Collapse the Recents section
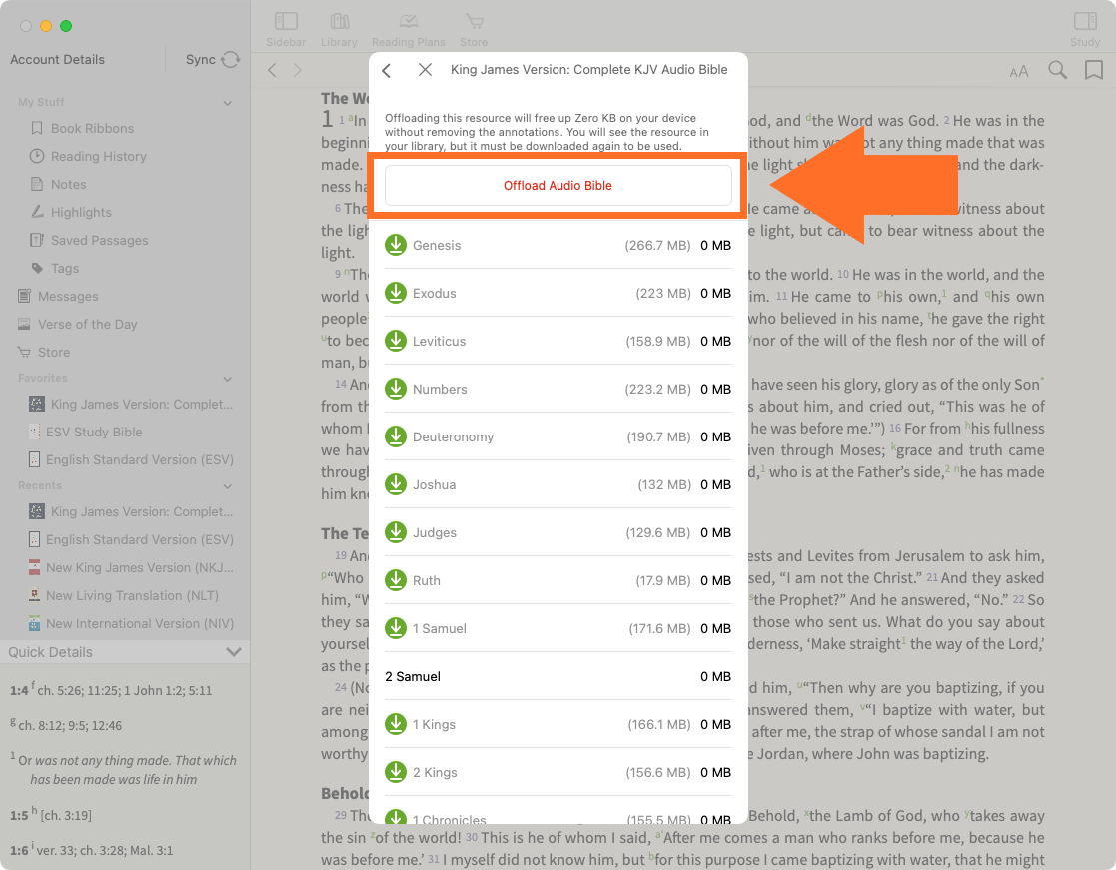1116x870 pixels. click(x=227, y=486)
